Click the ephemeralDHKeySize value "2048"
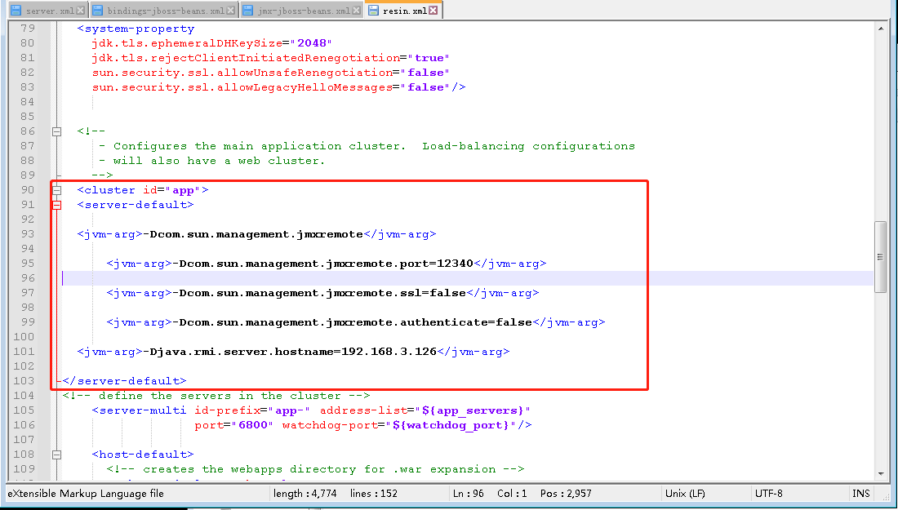 pos(312,43)
